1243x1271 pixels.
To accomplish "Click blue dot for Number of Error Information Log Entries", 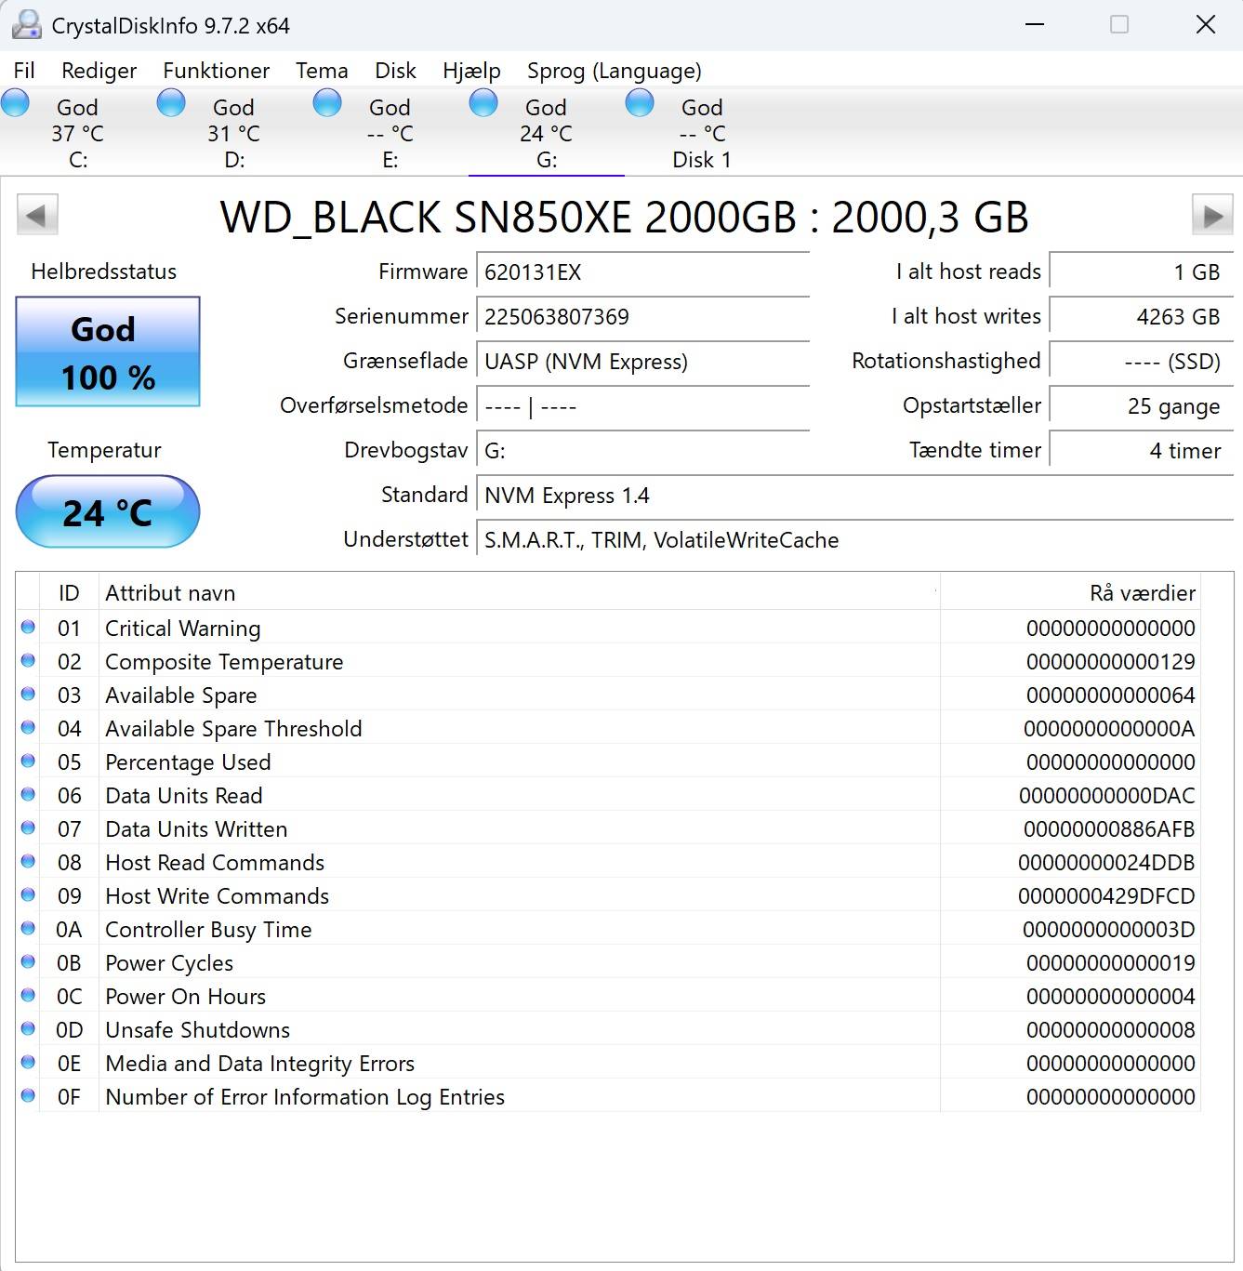I will coord(28,1096).
